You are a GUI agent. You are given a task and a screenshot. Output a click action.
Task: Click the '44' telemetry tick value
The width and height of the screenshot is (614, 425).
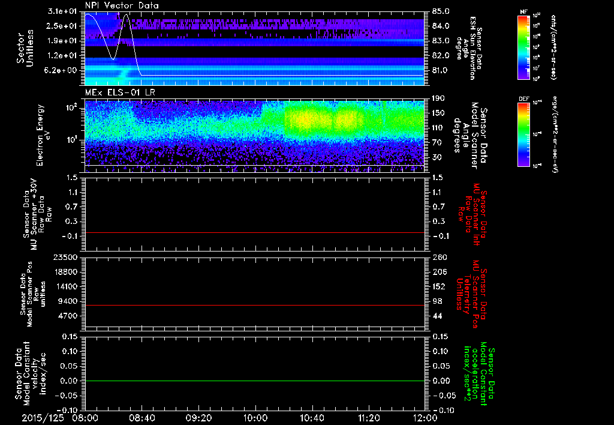(x=437, y=316)
